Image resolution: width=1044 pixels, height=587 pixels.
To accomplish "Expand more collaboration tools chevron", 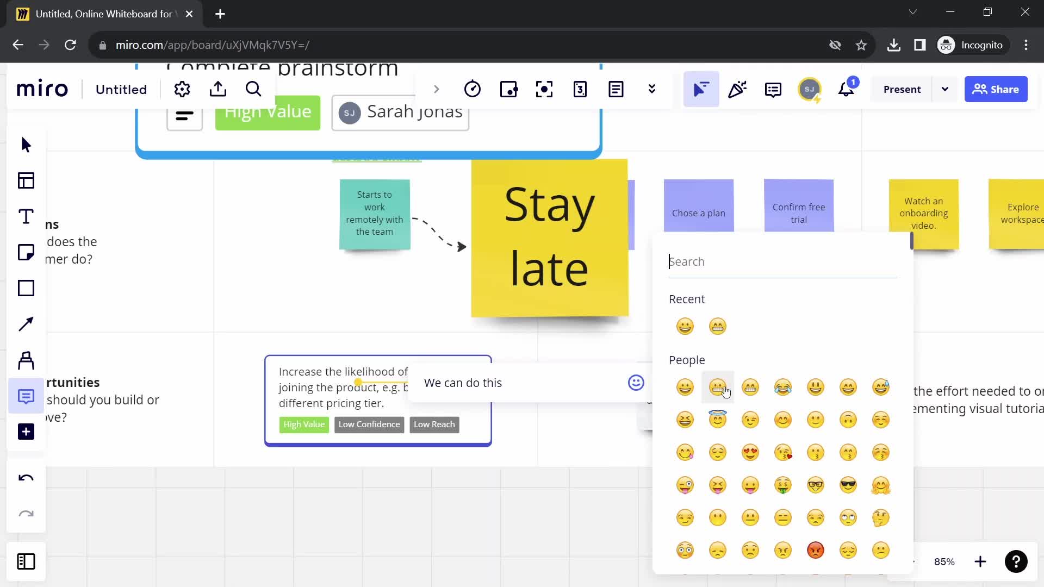I will (x=652, y=89).
